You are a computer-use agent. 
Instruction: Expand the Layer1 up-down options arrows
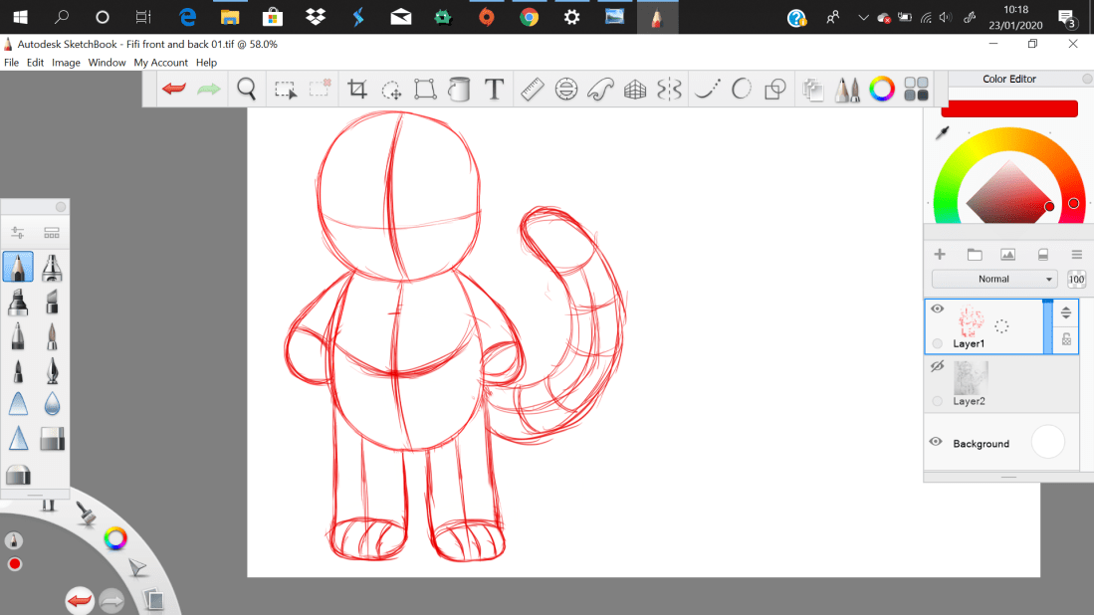(x=1066, y=312)
